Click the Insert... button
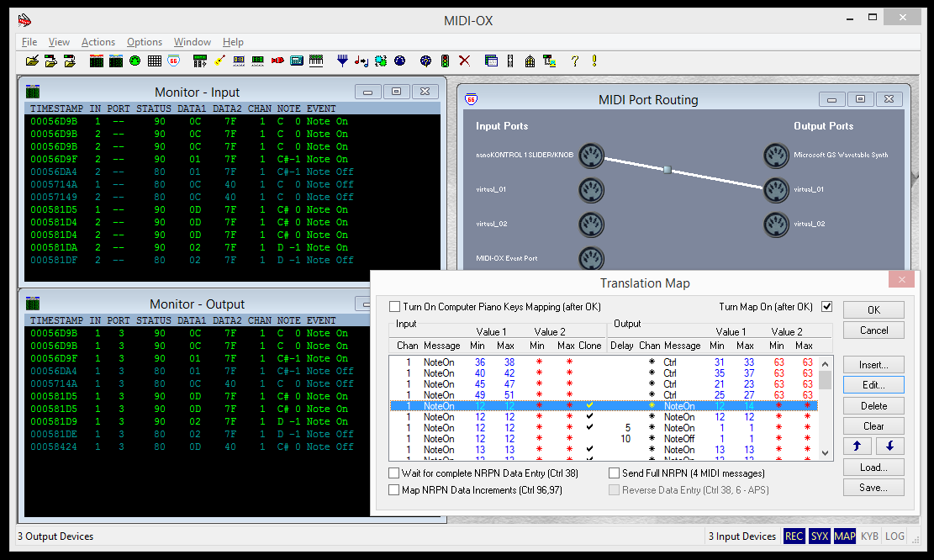 873,365
